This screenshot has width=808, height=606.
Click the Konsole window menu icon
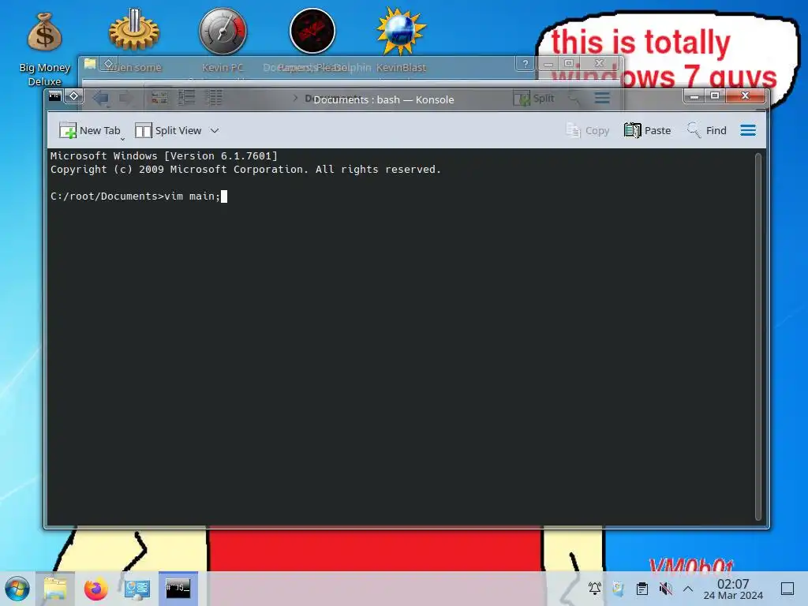click(54, 95)
